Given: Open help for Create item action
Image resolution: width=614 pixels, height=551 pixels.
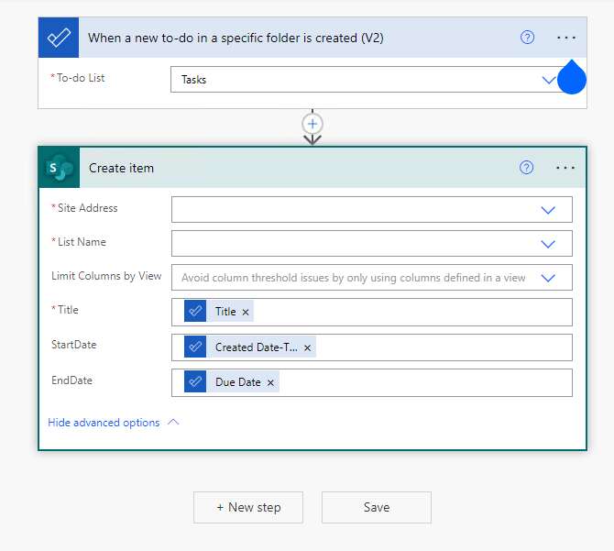Looking at the screenshot, I should (526, 168).
